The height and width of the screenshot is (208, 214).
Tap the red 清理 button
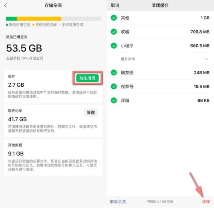point(206,201)
